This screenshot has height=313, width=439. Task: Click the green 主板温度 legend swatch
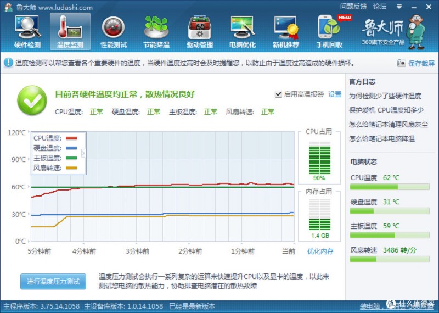(71, 158)
